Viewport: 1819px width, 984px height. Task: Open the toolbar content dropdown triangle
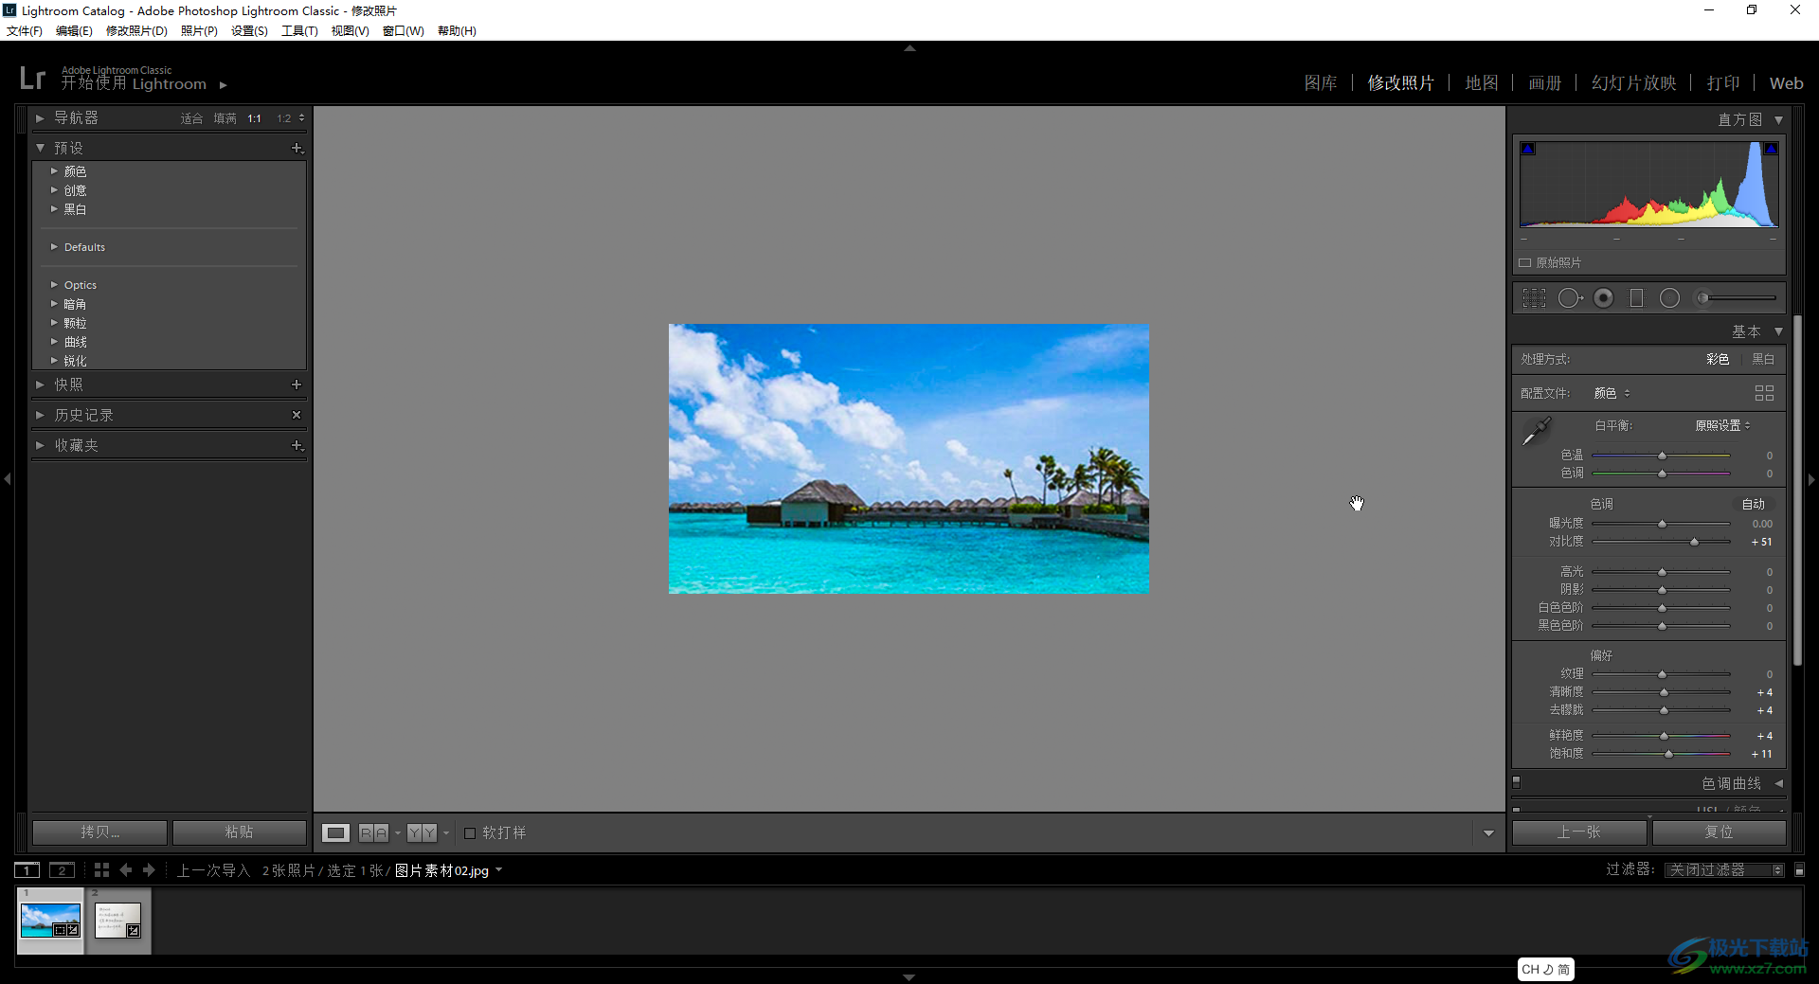[1488, 833]
